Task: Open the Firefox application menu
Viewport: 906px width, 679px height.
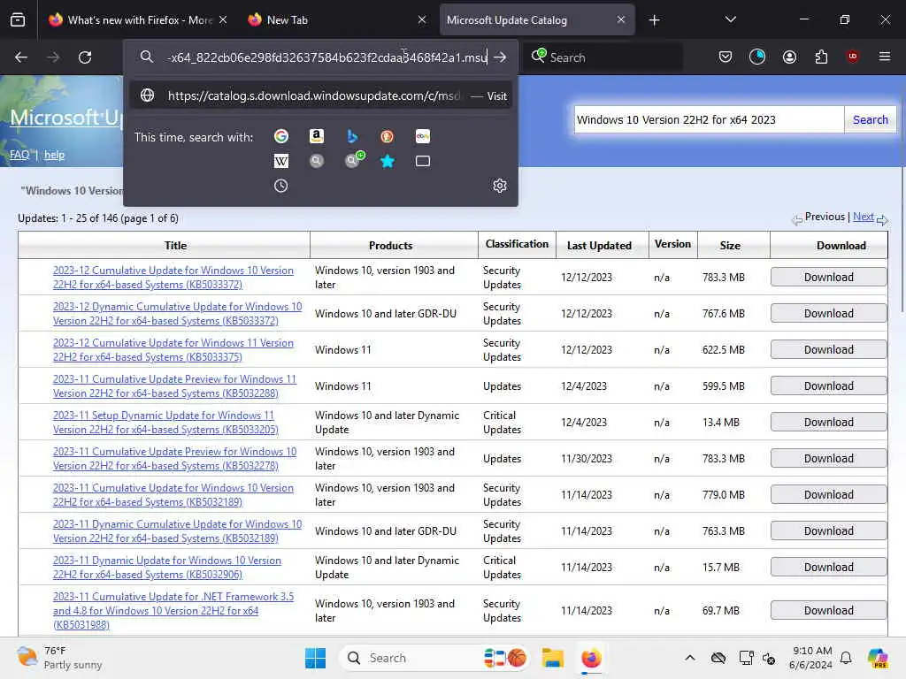Action: point(885,57)
